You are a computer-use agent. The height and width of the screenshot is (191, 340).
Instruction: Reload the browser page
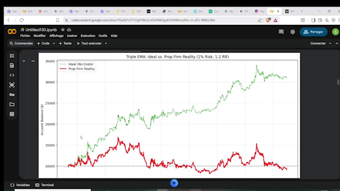pyautogui.click(x=21, y=20)
